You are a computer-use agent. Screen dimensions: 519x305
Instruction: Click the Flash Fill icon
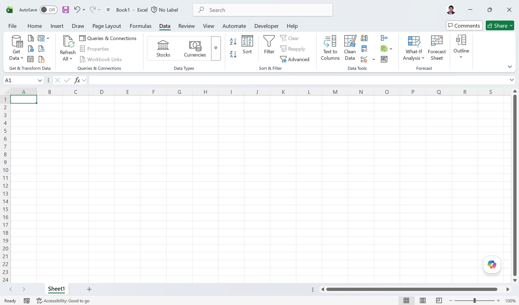[364, 38]
